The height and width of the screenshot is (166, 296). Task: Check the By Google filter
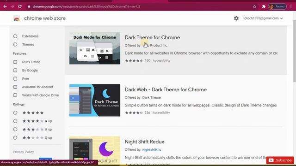[15, 70]
